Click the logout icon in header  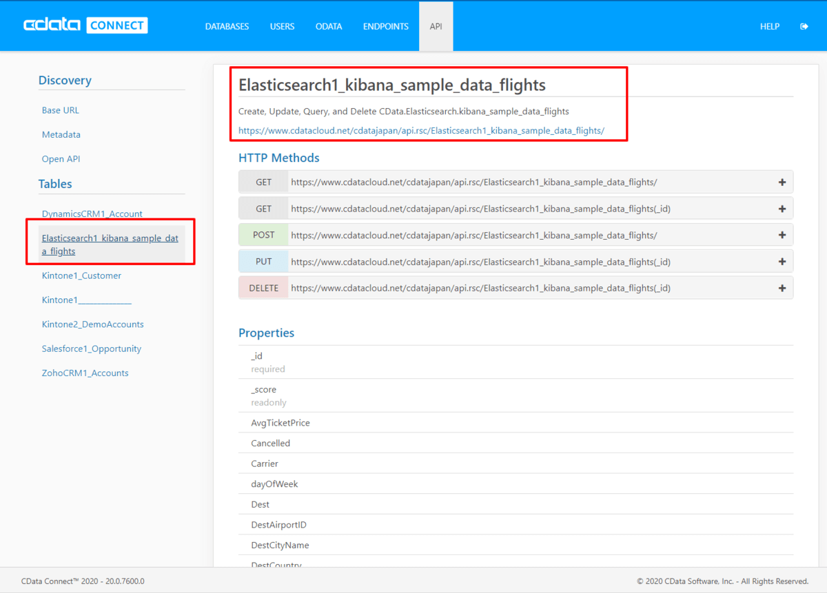pyautogui.click(x=804, y=26)
